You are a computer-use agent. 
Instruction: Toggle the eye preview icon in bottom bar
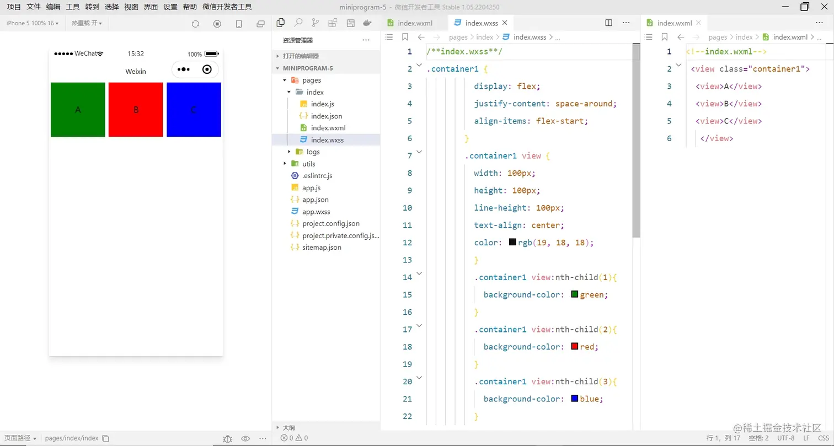[245, 438]
